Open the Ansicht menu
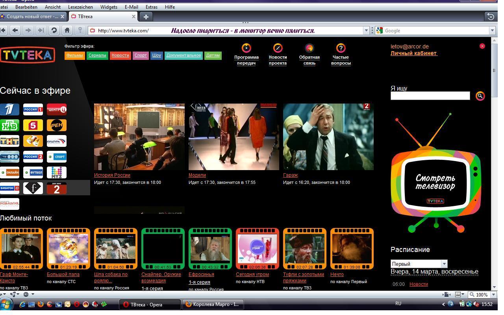This screenshot has height=315, width=504. (x=53, y=7)
